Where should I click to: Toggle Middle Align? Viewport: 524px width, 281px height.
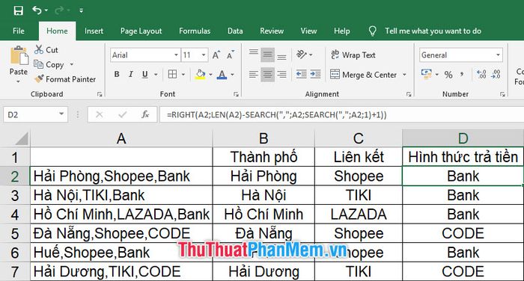pyautogui.click(x=267, y=55)
